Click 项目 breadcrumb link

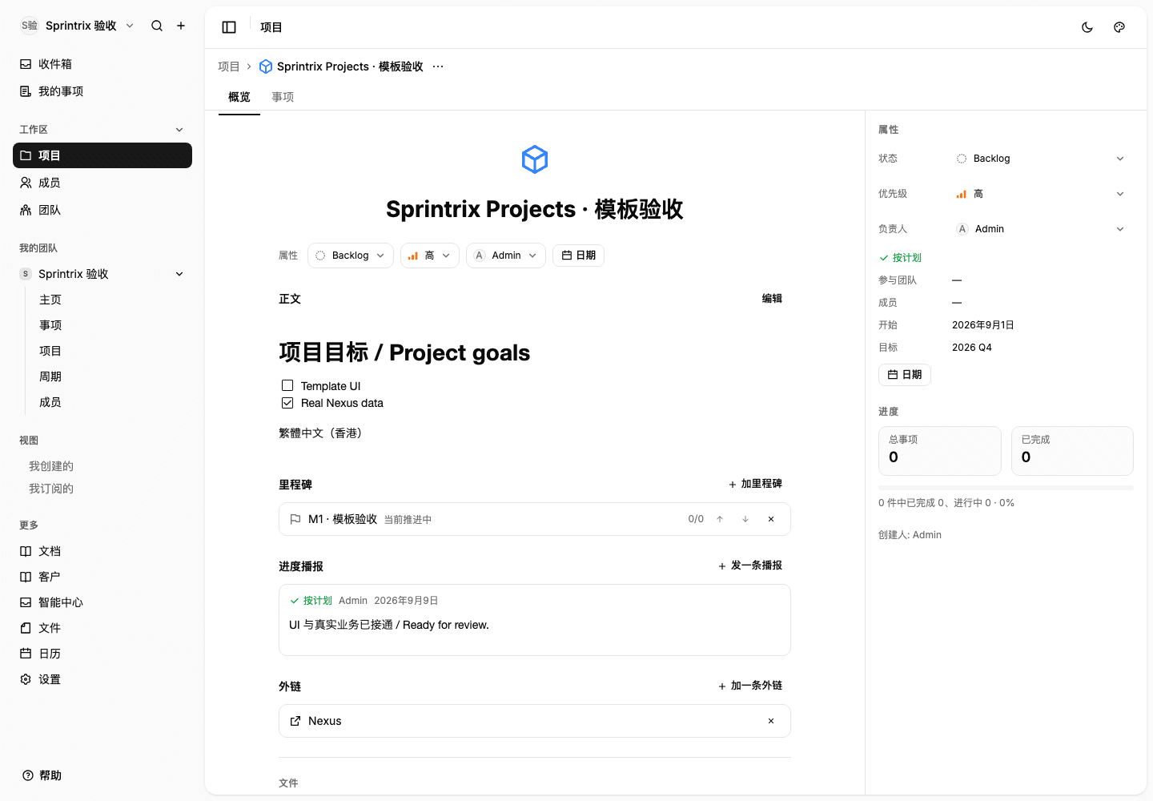click(229, 66)
